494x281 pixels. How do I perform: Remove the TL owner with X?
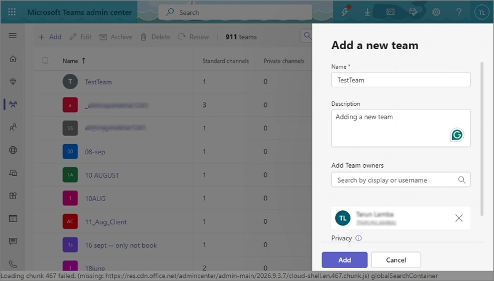click(x=459, y=218)
